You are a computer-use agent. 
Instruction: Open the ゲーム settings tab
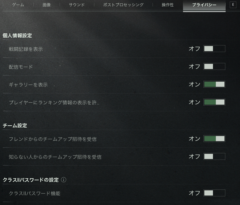(x=18, y=5)
